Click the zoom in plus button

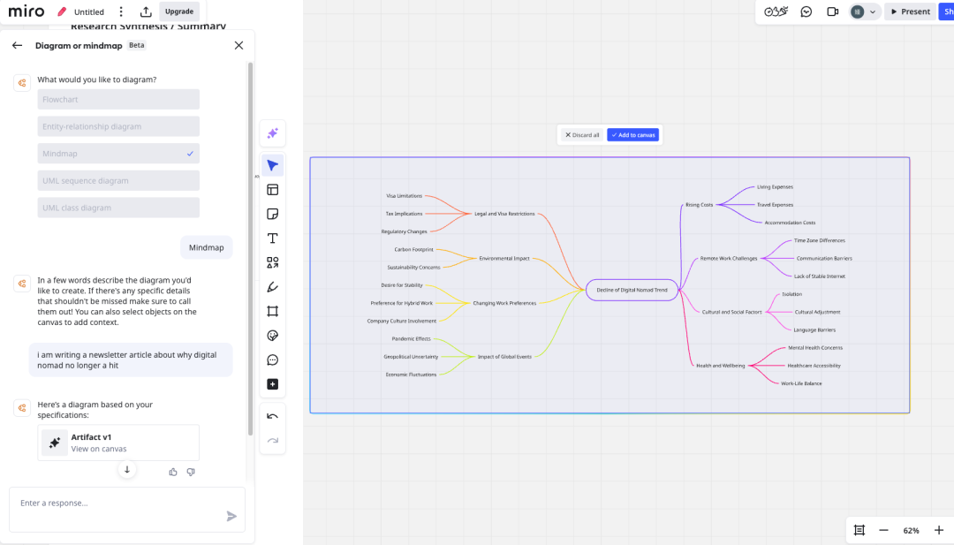pos(938,530)
